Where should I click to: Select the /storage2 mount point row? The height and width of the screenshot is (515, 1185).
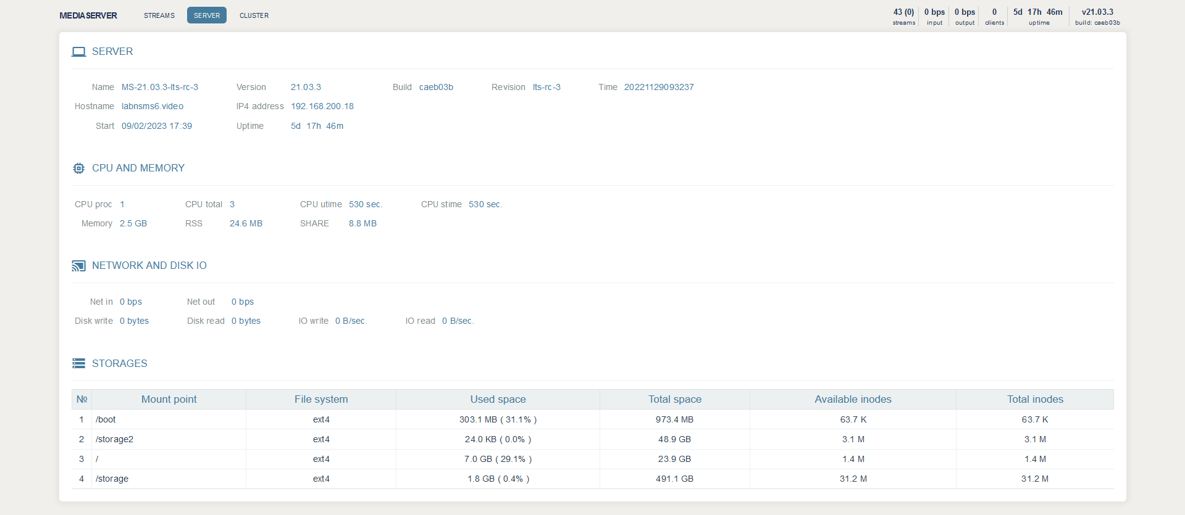pyautogui.click(x=114, y=440)
